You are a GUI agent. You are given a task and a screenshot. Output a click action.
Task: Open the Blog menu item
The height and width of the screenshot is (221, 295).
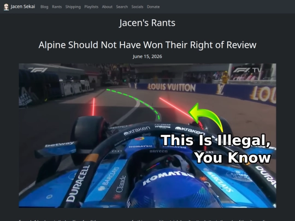pyautogui.click(x=44, y=7)
